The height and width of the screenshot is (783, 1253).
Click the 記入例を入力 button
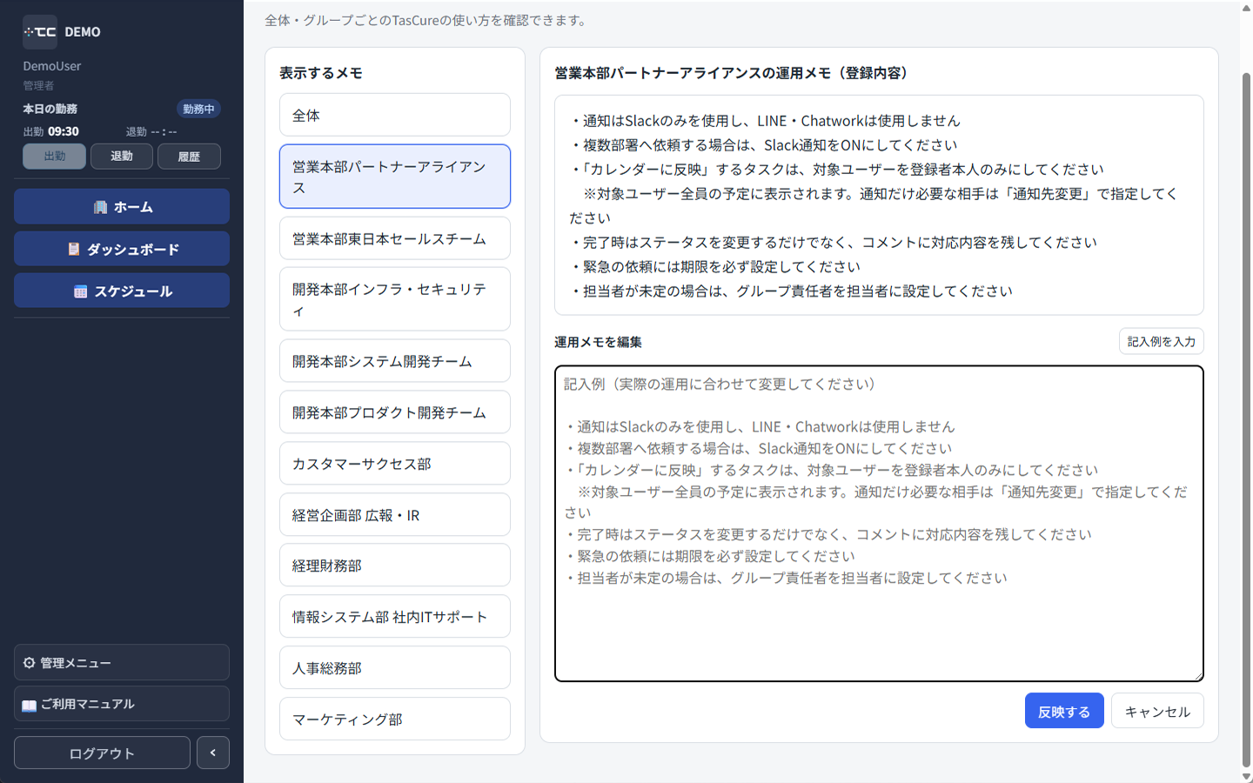point(1161,342)
